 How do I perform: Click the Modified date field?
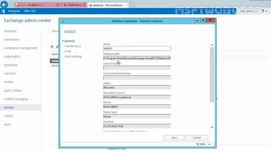tap(137, 126)
